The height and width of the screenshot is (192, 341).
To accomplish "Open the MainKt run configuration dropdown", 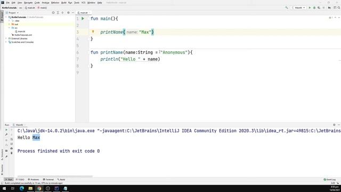I will click(298, 7).
